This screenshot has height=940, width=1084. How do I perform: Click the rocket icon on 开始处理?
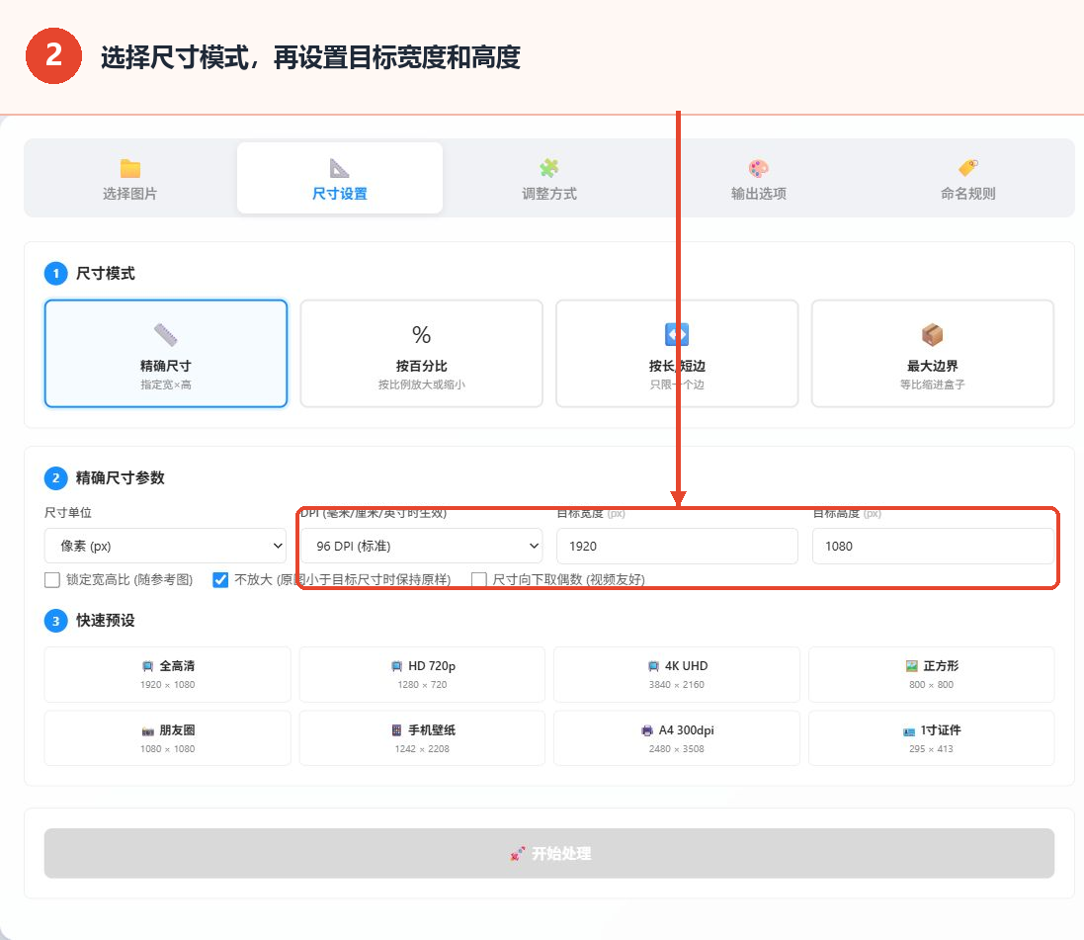tap(518, 854)
